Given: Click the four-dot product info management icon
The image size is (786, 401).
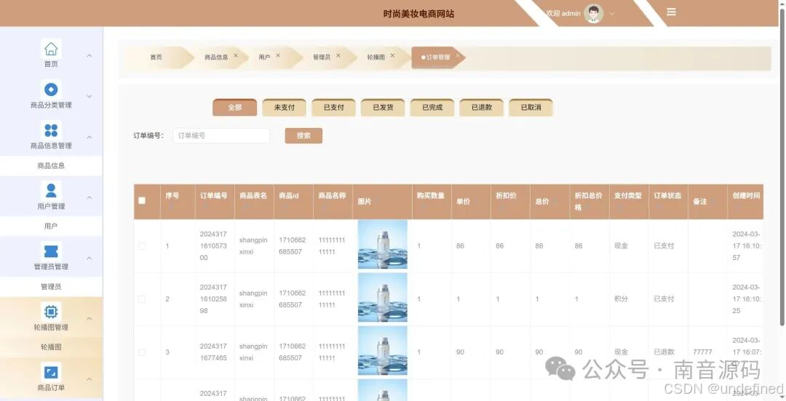Looking at the screenshot, I should point(51,130).
